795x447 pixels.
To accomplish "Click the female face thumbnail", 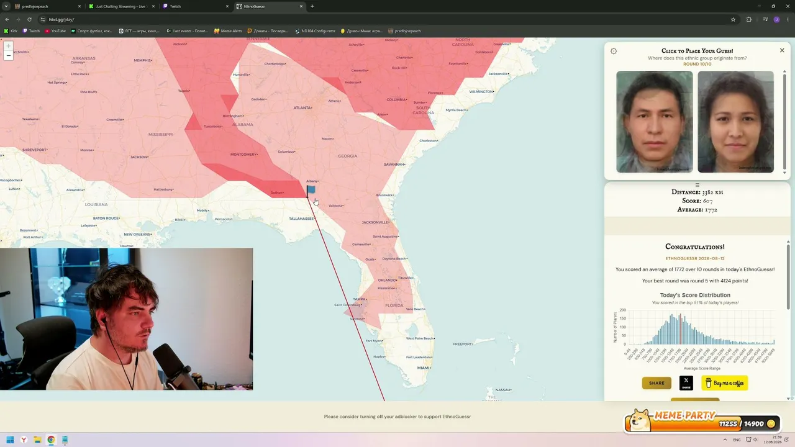I will tap(735, 122).
